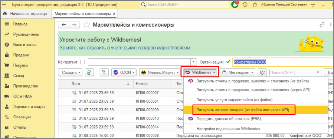
Task: Go back with left arrow button
Action: coord(64,25)
